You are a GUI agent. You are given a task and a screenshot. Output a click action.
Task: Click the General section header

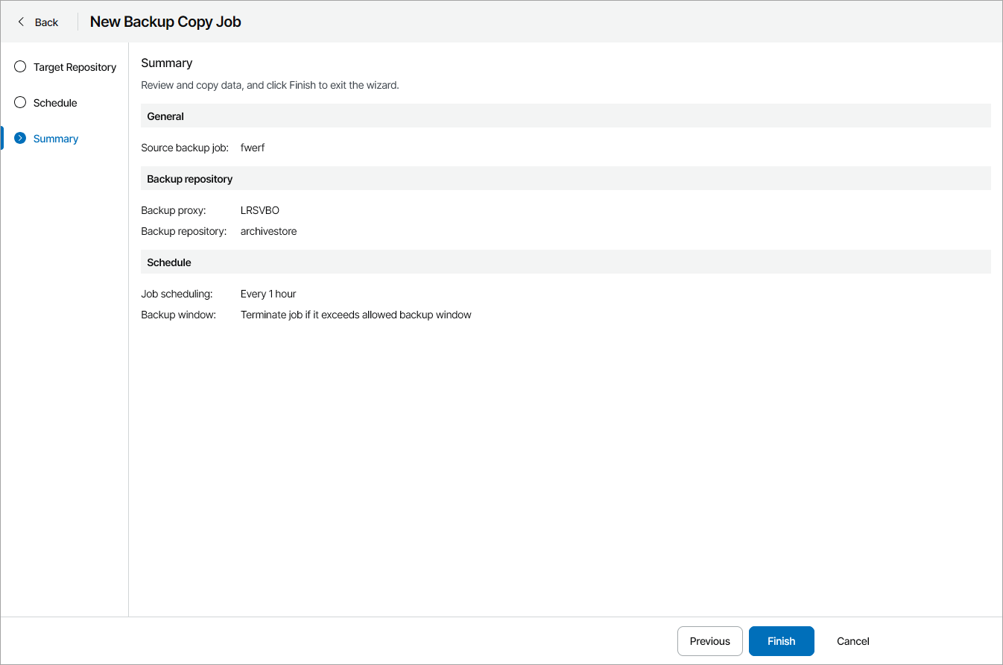[x=165, y=116]
